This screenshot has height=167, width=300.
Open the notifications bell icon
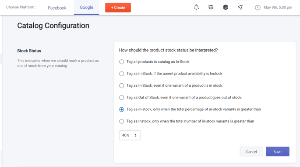pyautogui.click(x=196, y=7)
